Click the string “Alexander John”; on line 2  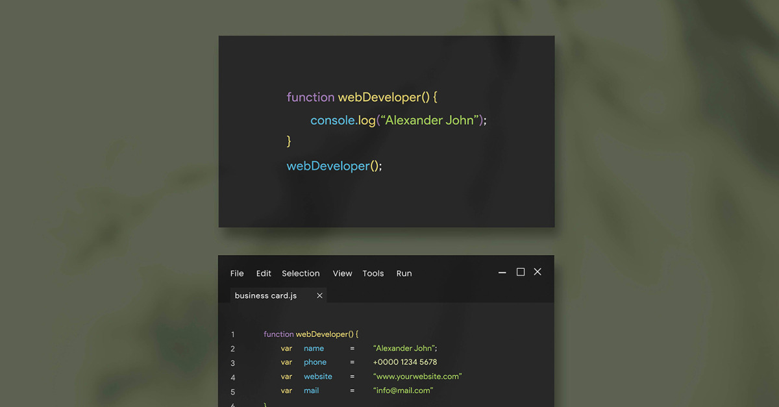pos(405,349)
